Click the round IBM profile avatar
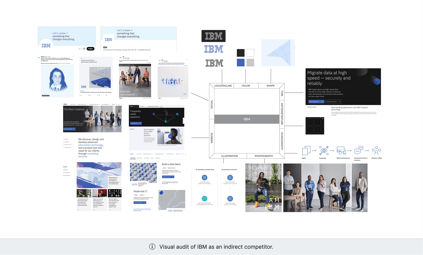Image resolution: width=423 pixels, height=255 pixels. pyautogui.click(x=46, y=46)
